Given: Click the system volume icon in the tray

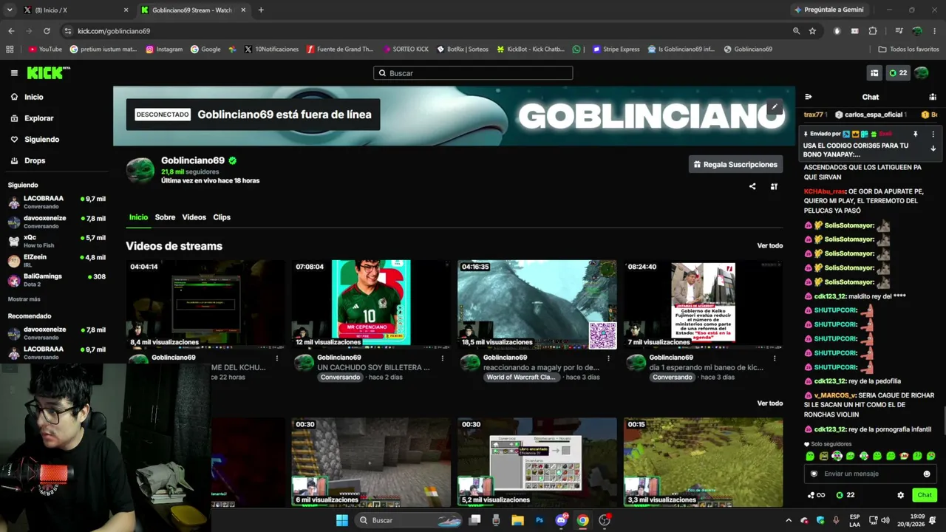Looking at the screenshot, I should click(x=885, y=520).
